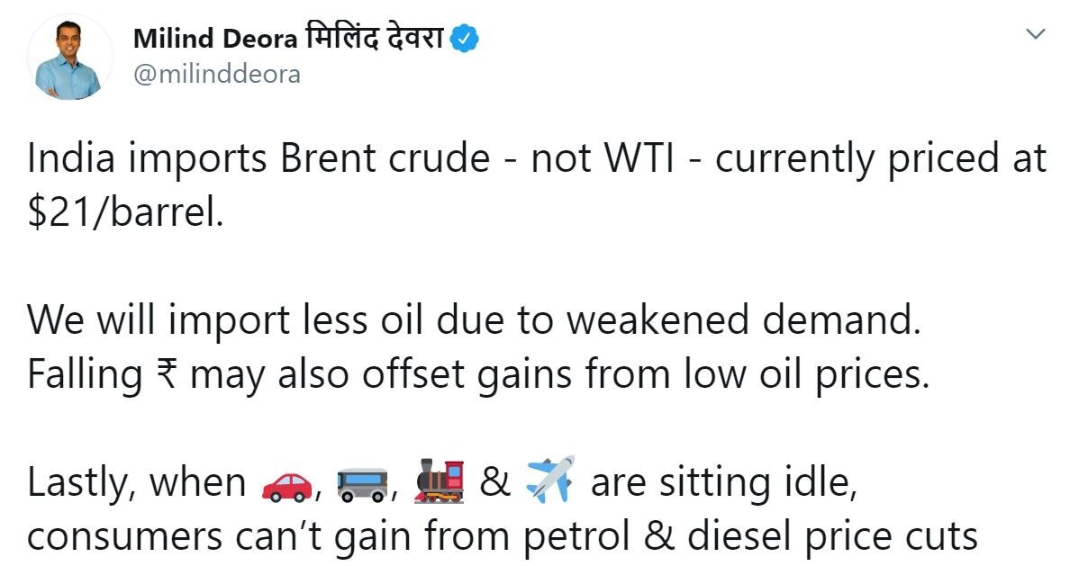
Task: Click the steam locomotive emoji
Action: click(439, 484)
